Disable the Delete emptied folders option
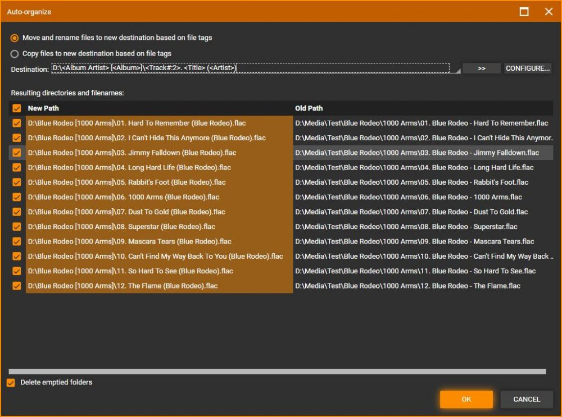Image resolution: width=562 pixels, height=417 pixels. pos(11,383)
